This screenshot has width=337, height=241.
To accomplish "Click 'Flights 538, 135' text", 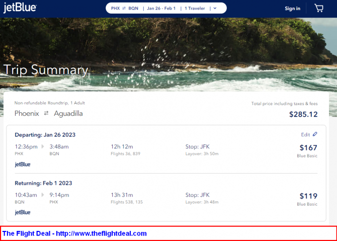I will click(127, 202).
